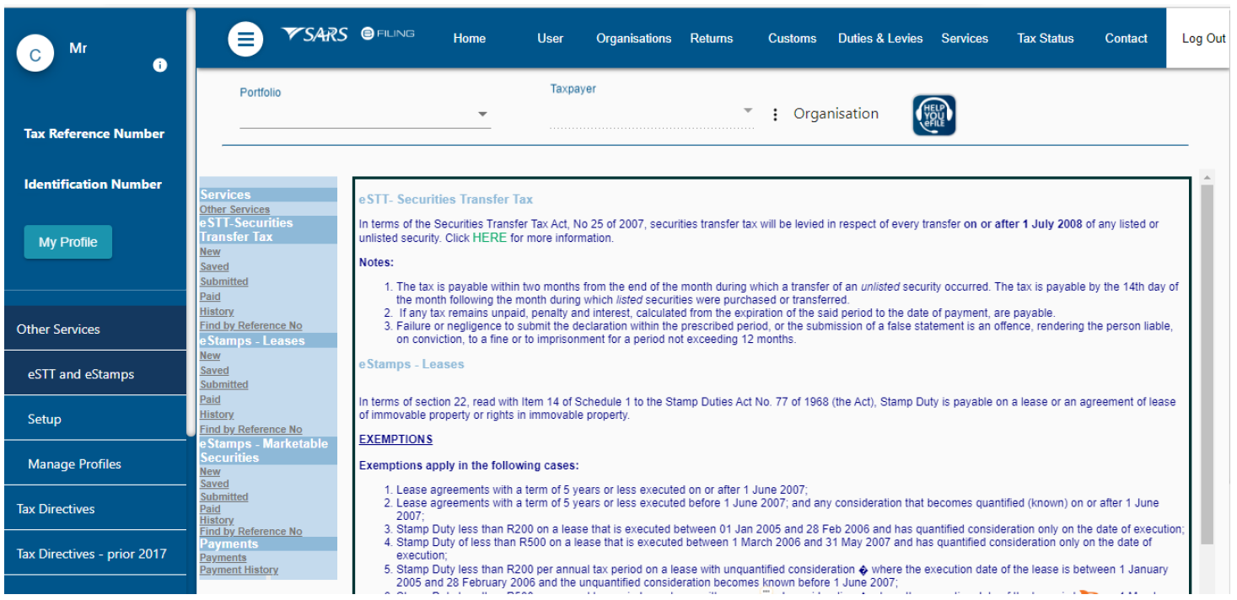This screenshot has width=1237, height=600.
Task: Open the Customs menu
Action: coord(792,39)
